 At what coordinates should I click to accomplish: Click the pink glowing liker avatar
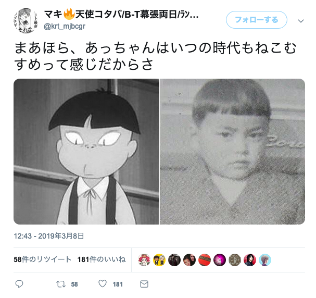pyautogui.click(x=220, y=260)
